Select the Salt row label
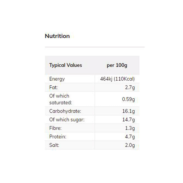 54,145
